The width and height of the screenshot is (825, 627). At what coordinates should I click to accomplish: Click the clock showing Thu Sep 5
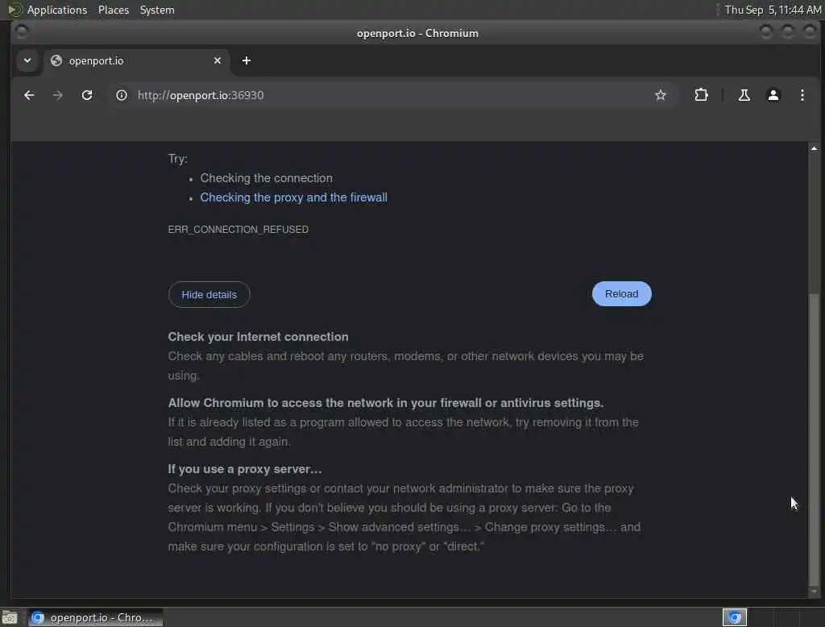click(773, 10)
